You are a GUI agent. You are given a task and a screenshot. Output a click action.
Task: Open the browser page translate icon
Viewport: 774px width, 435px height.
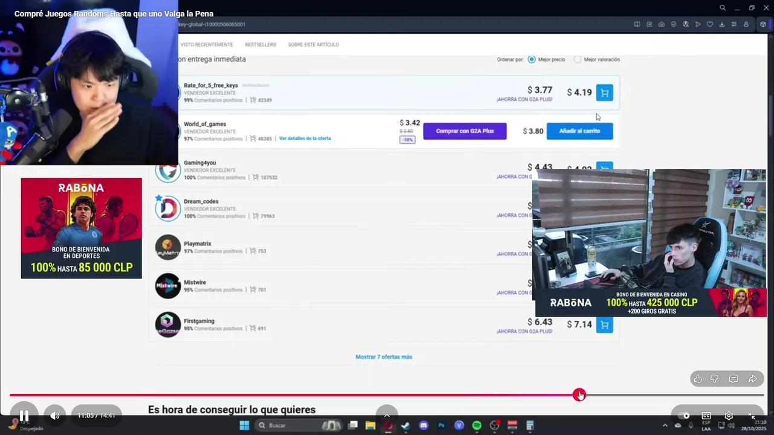(x=686, y=24)
